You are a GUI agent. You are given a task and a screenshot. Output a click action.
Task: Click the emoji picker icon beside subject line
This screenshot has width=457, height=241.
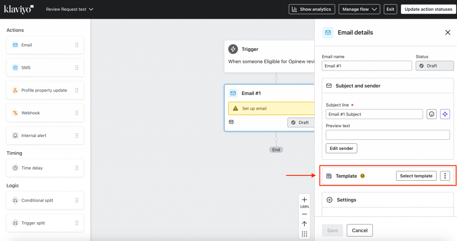pos(432,114)
